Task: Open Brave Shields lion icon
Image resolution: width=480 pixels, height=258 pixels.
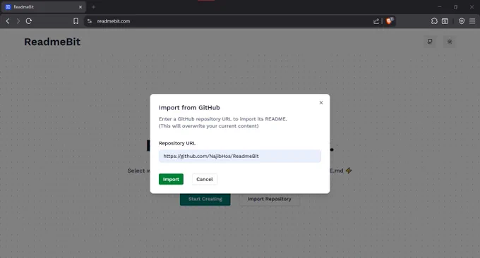Action: [x=389, y=20]
